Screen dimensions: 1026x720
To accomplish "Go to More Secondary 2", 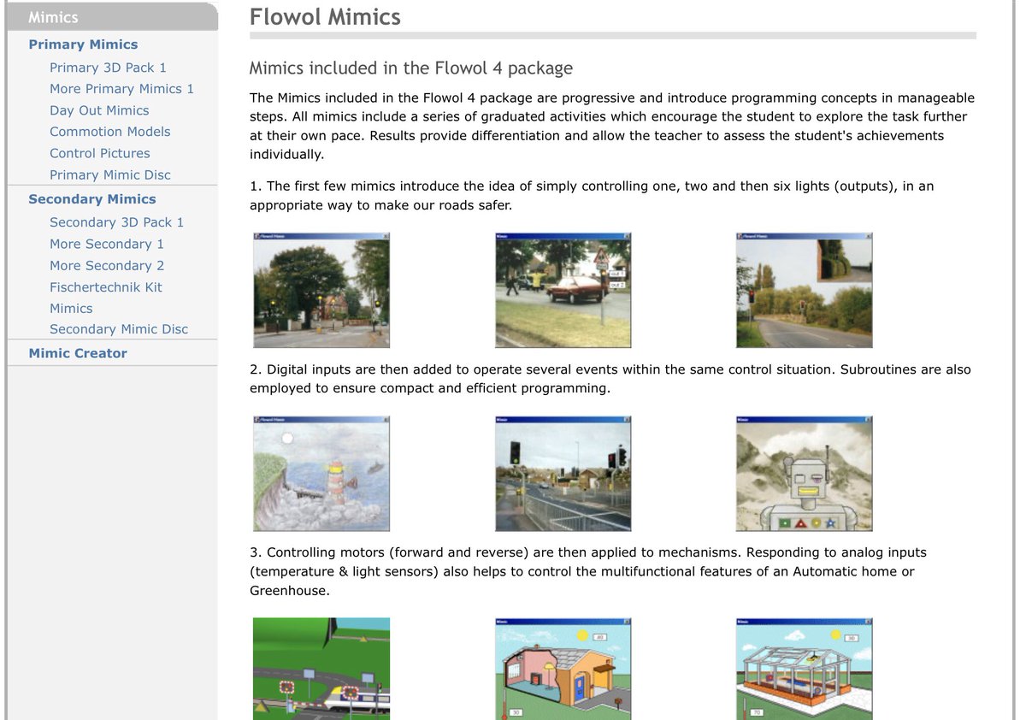I will [x=106, y=266].
